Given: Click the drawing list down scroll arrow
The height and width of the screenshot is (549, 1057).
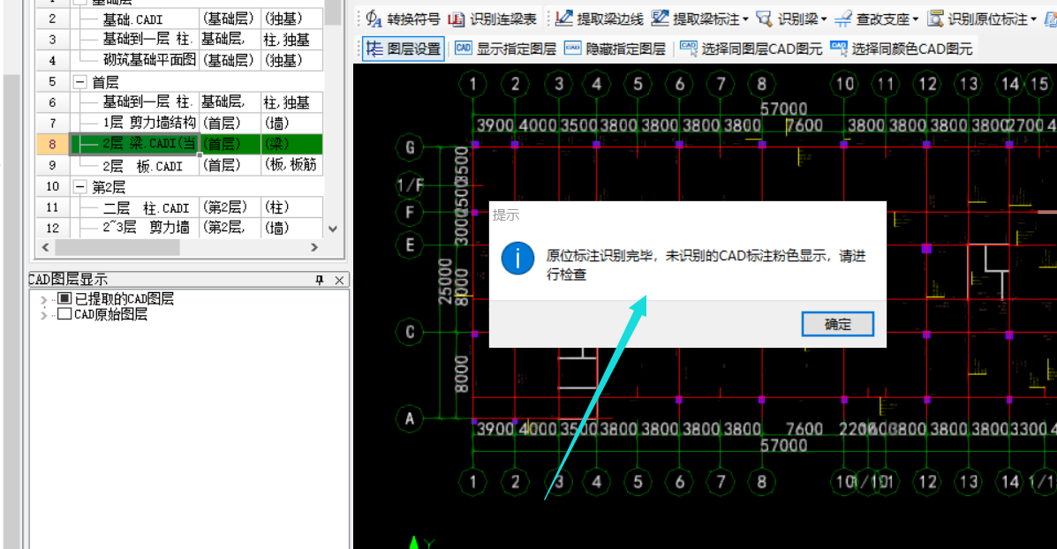Looking at the screenshot, I should pyautogui.click(x=332, y=229).
